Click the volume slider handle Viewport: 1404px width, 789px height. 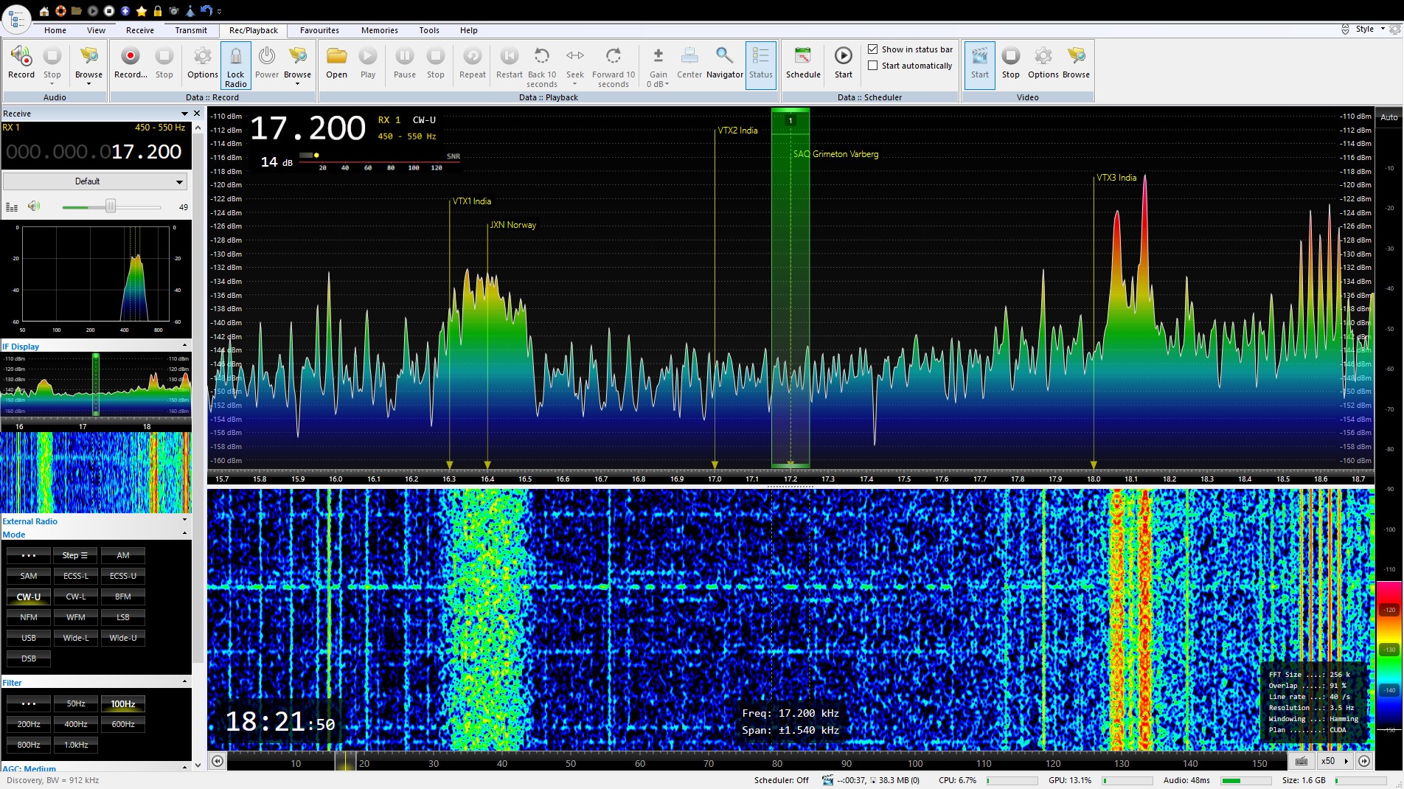tap(111, 206)
